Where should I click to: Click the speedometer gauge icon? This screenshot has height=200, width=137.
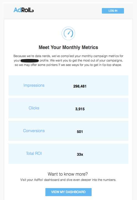tap(68, 33)
